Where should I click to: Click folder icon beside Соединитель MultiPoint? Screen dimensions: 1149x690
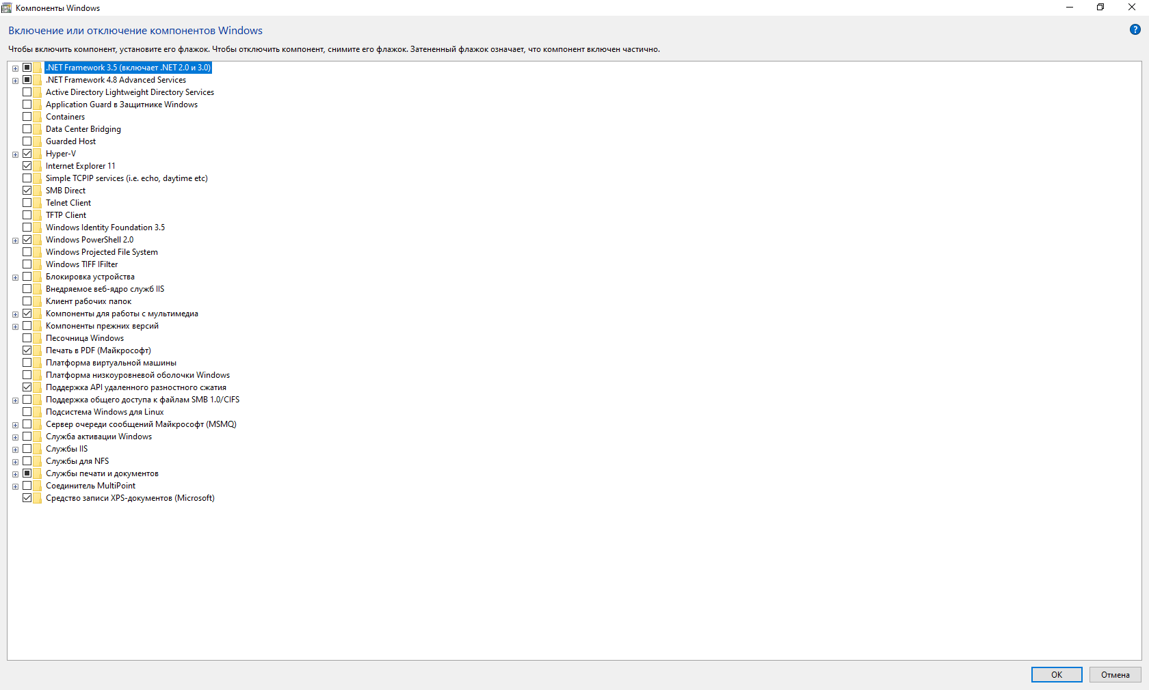[x=38, y=486]
